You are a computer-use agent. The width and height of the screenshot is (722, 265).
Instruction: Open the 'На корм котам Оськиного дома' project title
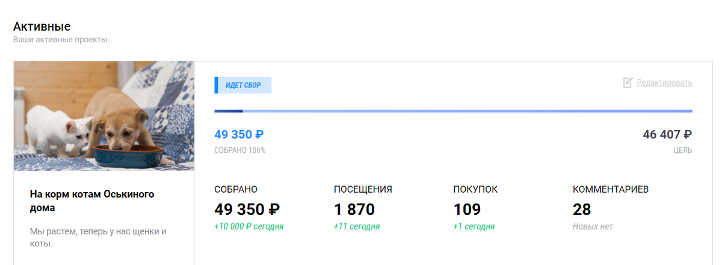[x=92, y=201]
